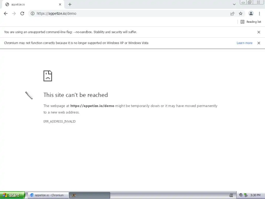Click the sad page error icon
The image size is (265, 199).
click(x=48, y=76)
